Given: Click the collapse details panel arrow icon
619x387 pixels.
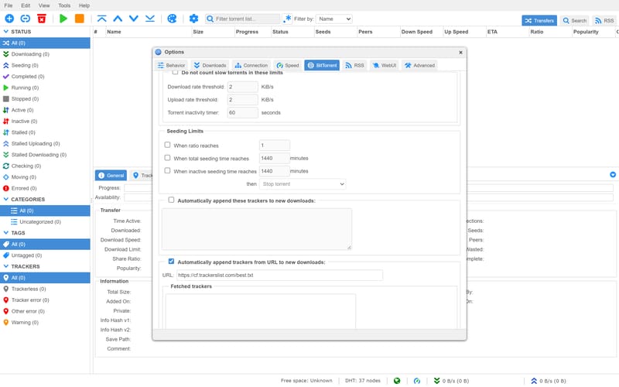Looking at the screenshot, I should tap(613, 175).
